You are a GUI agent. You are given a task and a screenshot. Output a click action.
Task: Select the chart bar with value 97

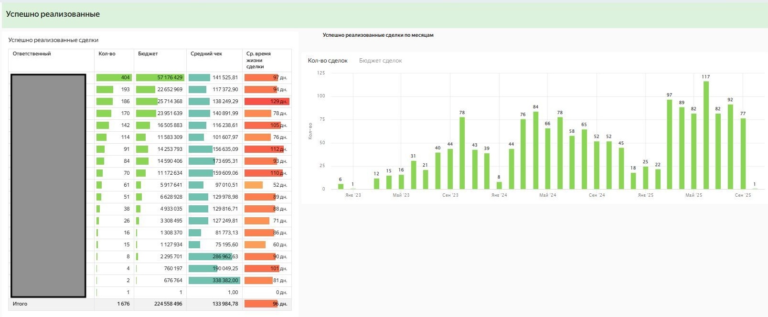669,144
